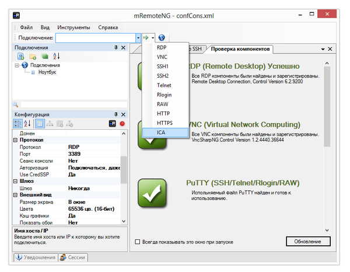Screen dimensions: 350x272
Task: Switch config grid to alphabetical sort
Action: point(27,124)
